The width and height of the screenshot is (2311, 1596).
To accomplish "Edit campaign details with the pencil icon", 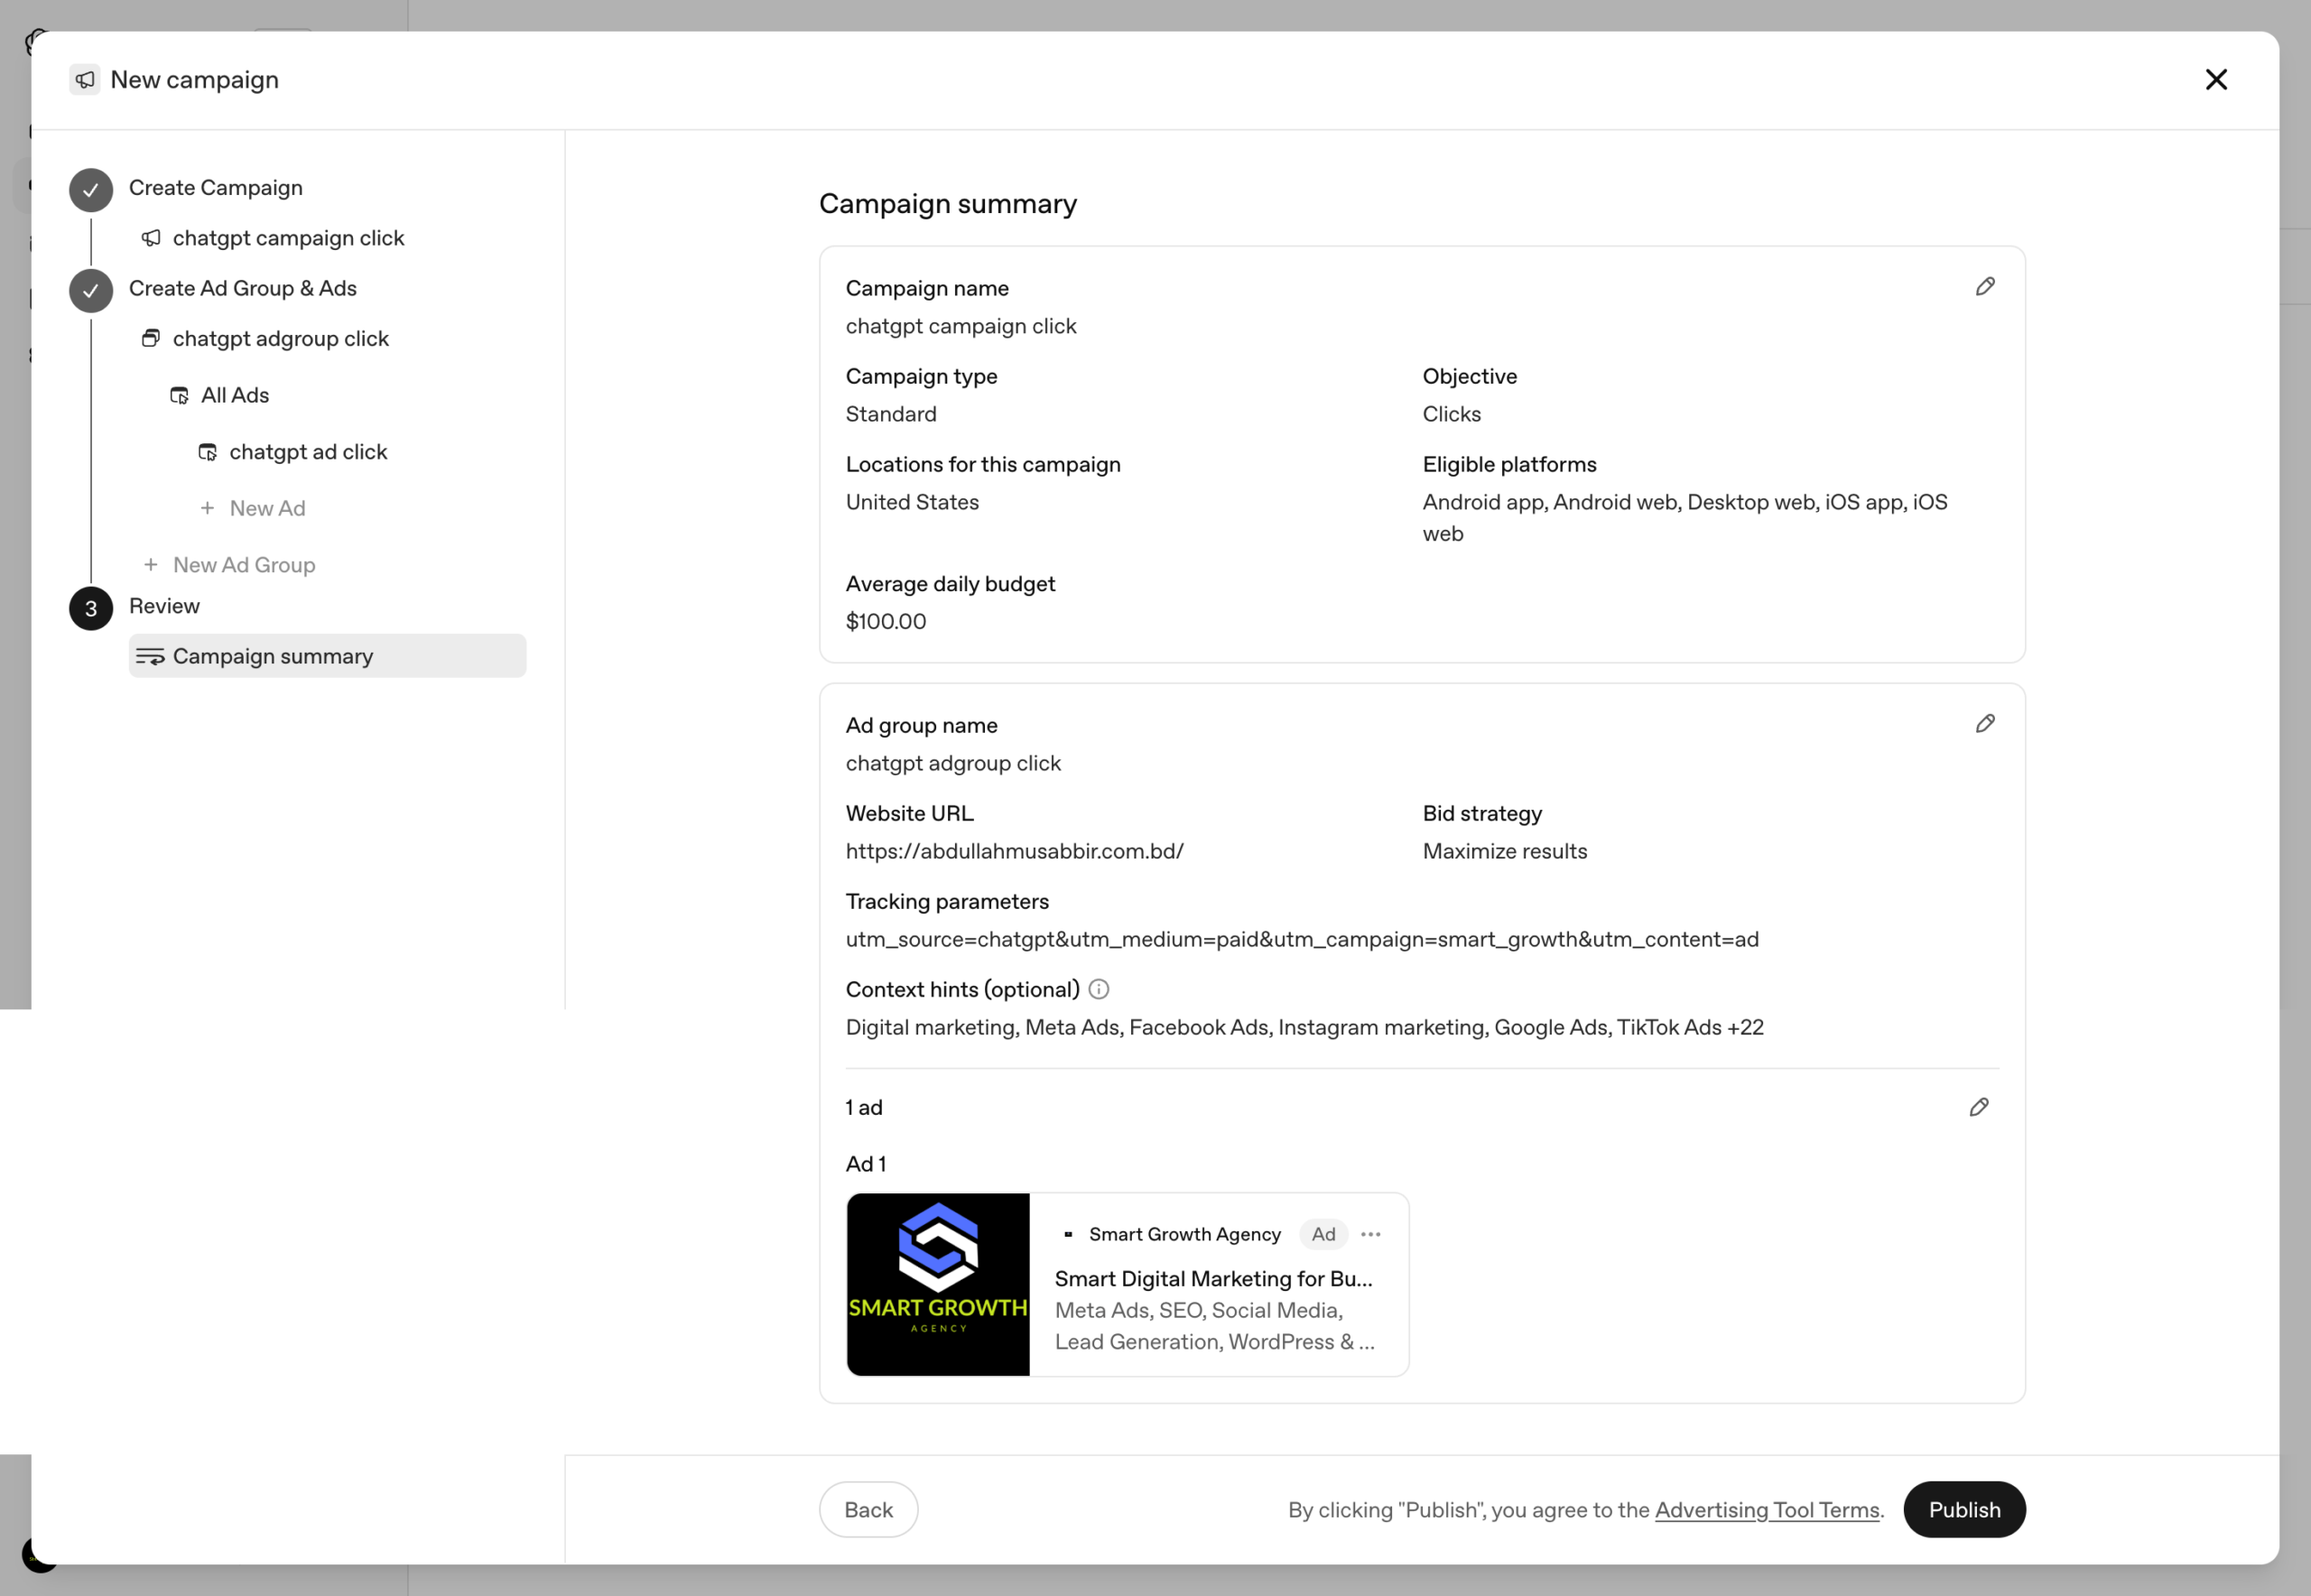I will 1985,287.
